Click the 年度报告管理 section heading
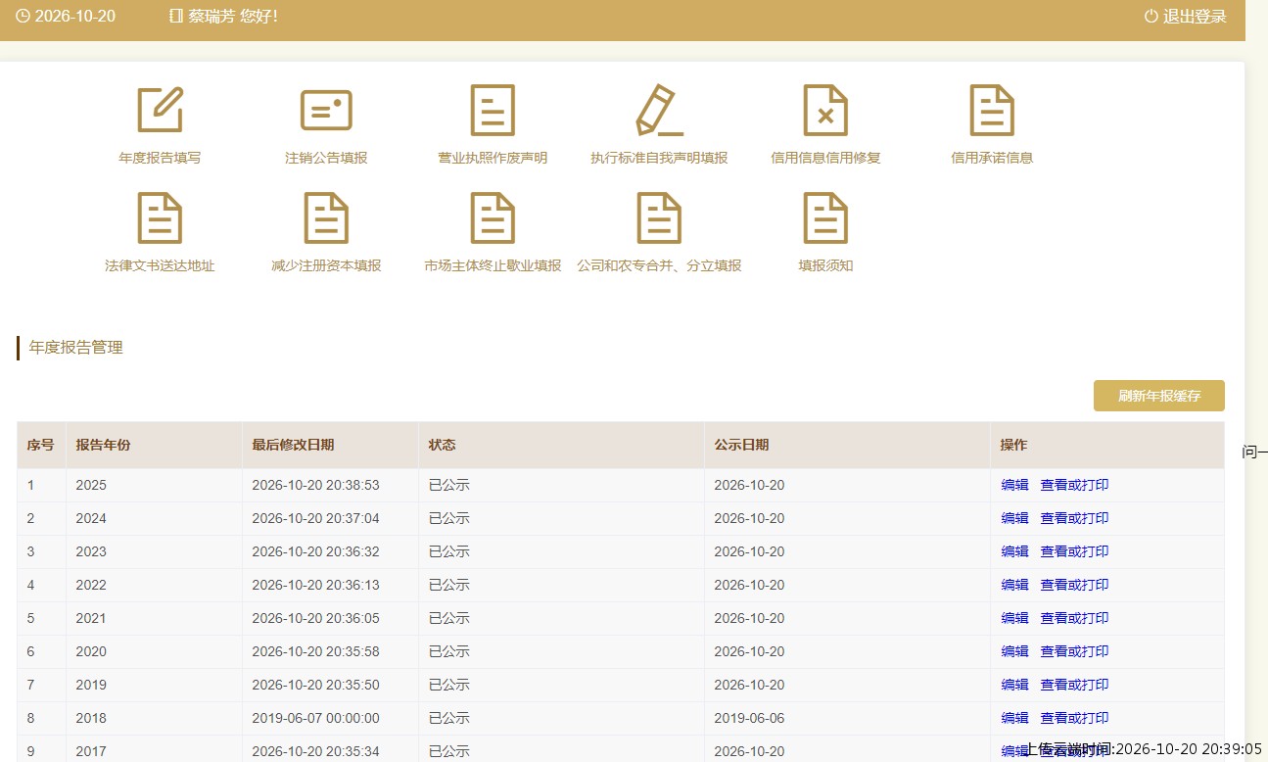1268x762 pixels. (x=76, y=348)
